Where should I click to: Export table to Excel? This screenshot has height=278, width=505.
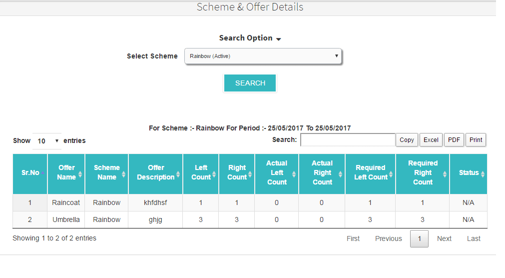tap(431, 140)
